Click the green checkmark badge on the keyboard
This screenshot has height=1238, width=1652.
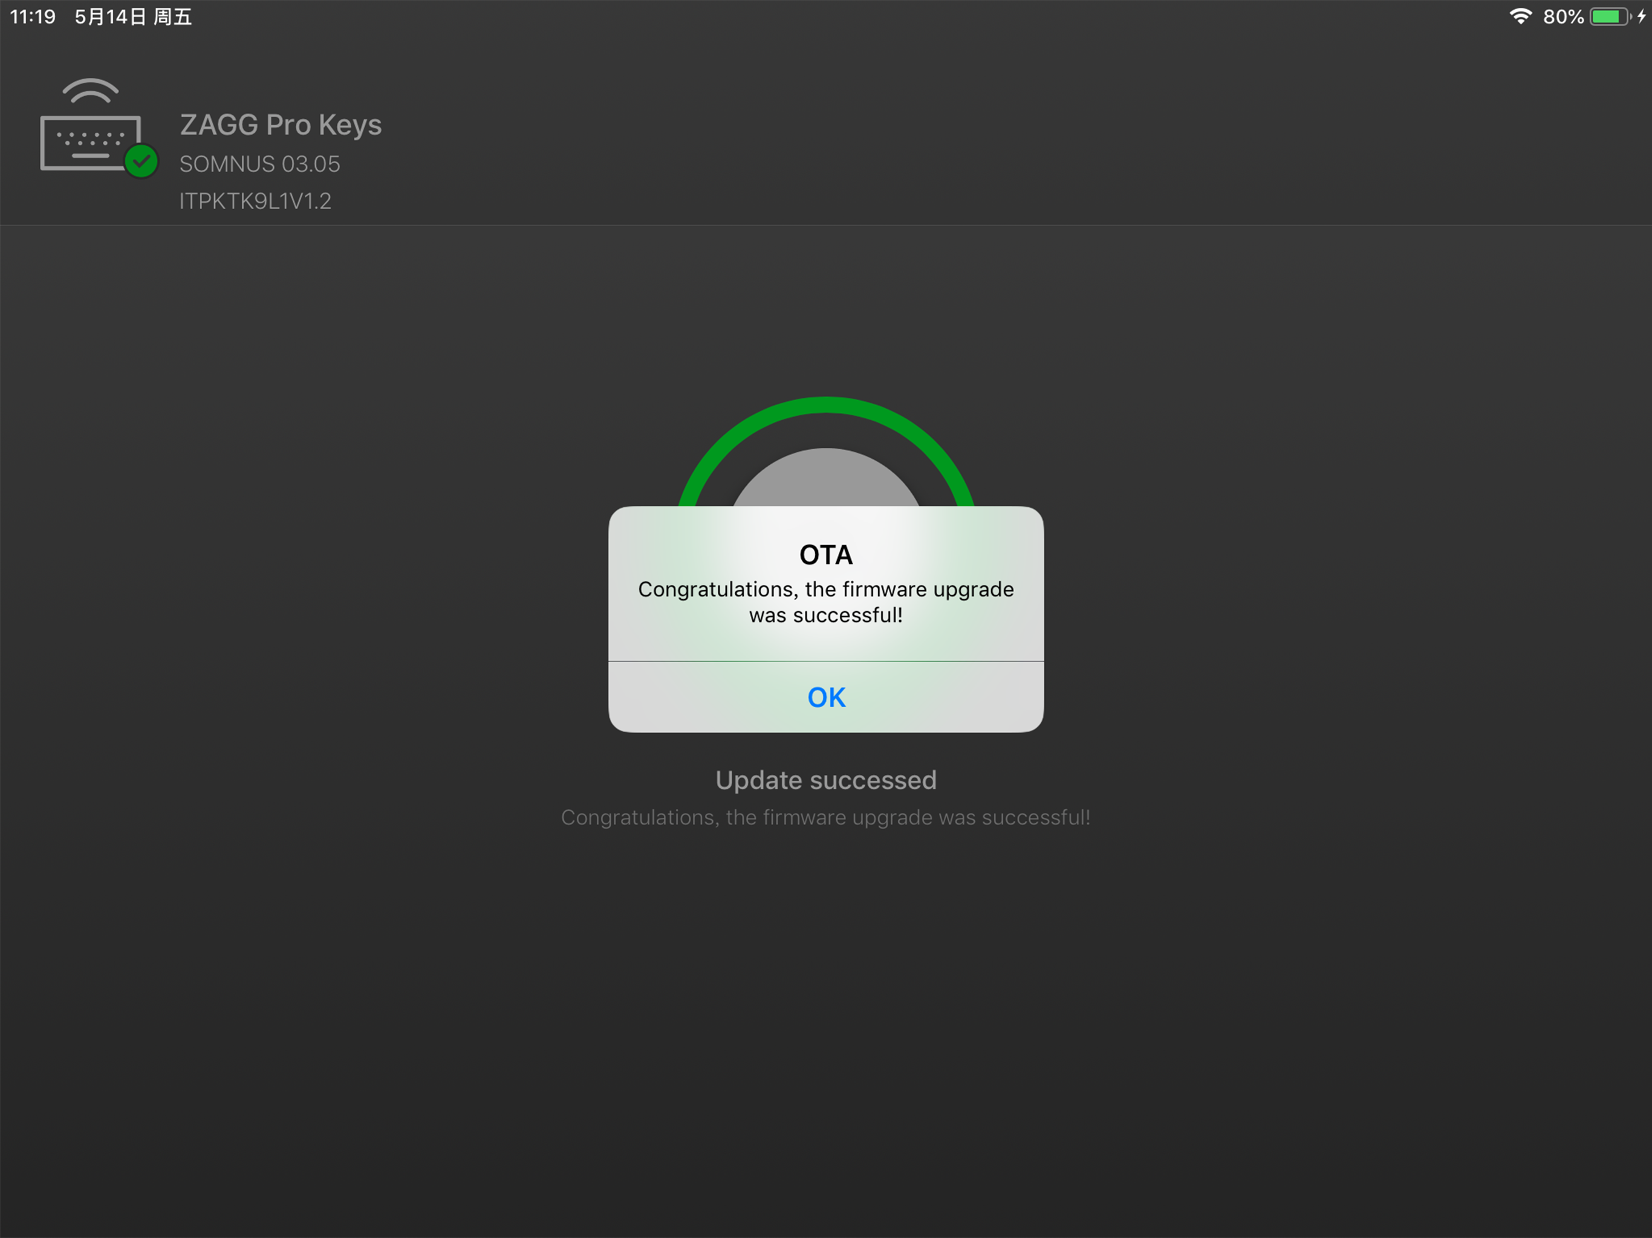tap(142, 160)
